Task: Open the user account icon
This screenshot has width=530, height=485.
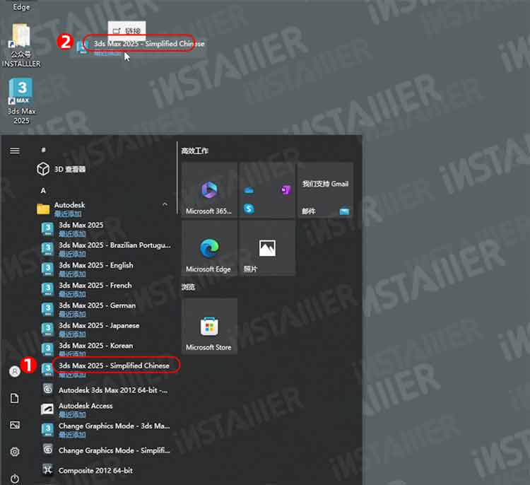Action: (15, 371)
